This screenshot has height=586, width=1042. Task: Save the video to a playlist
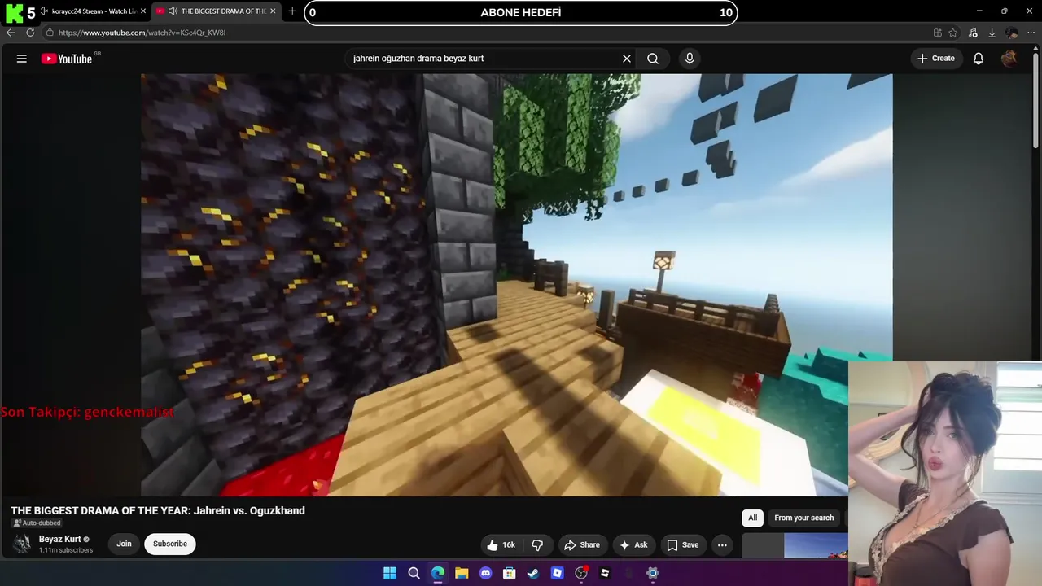point(682,545)
